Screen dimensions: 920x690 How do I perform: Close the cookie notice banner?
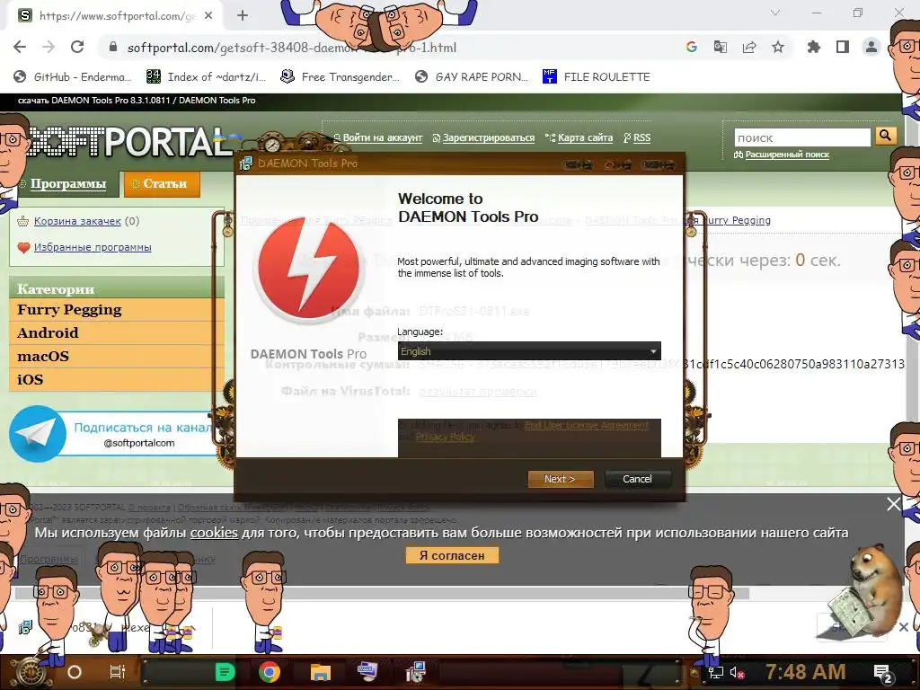(x=894, y=504)
